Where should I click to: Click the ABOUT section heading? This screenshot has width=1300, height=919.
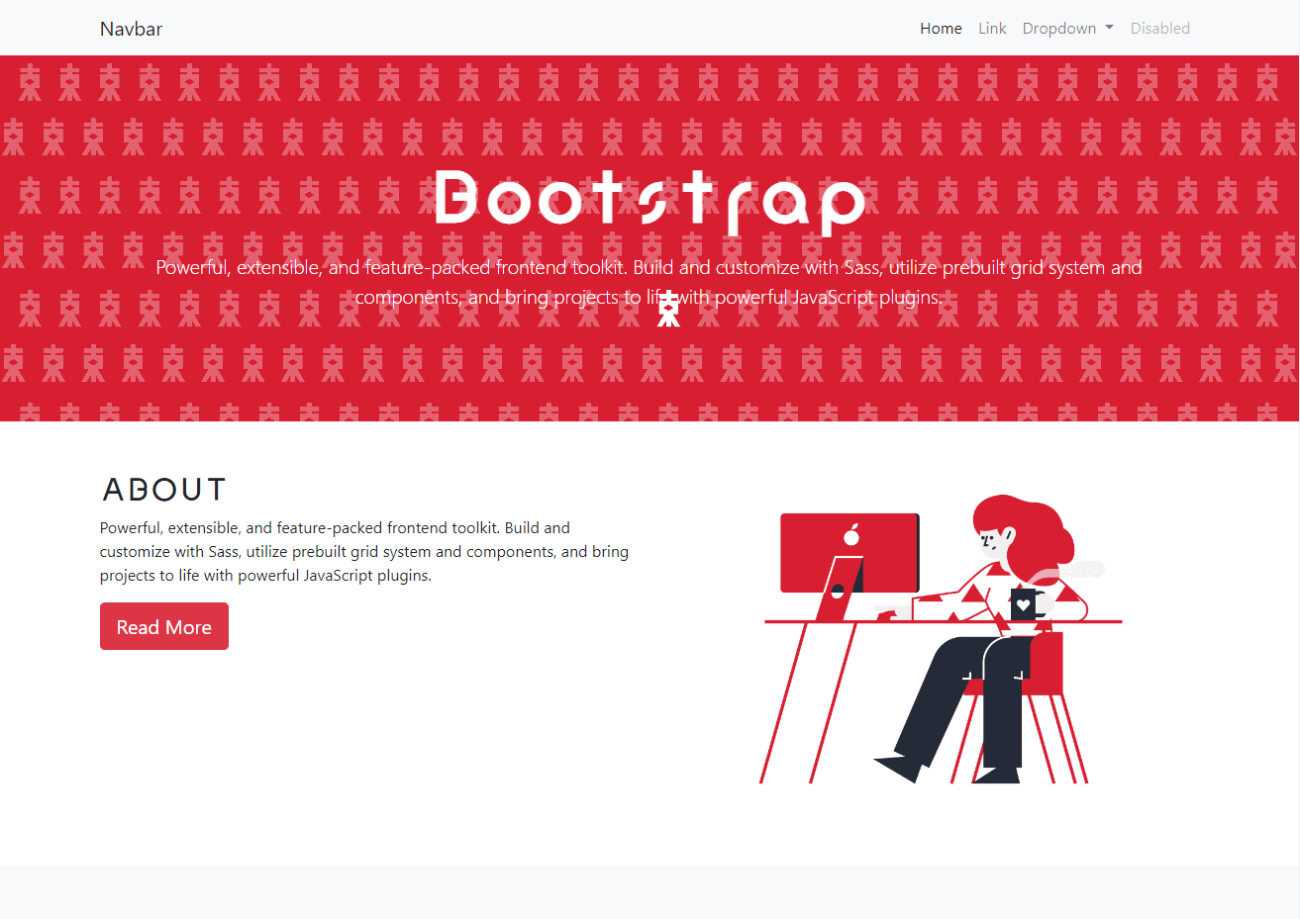coord(163,489)
